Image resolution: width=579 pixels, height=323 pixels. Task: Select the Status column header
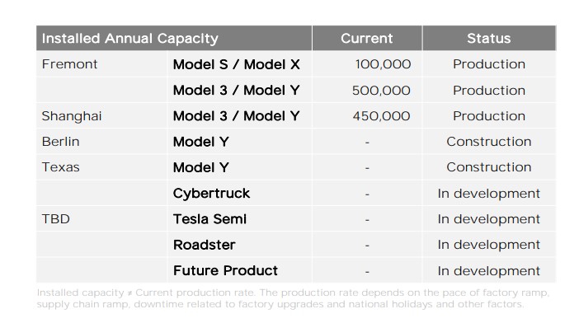click(489, 39)
